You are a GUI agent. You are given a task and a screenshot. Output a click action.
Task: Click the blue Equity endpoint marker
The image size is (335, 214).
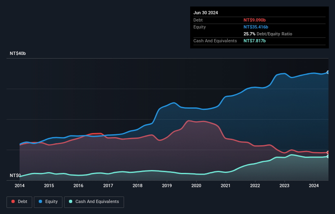pos(328,72)
